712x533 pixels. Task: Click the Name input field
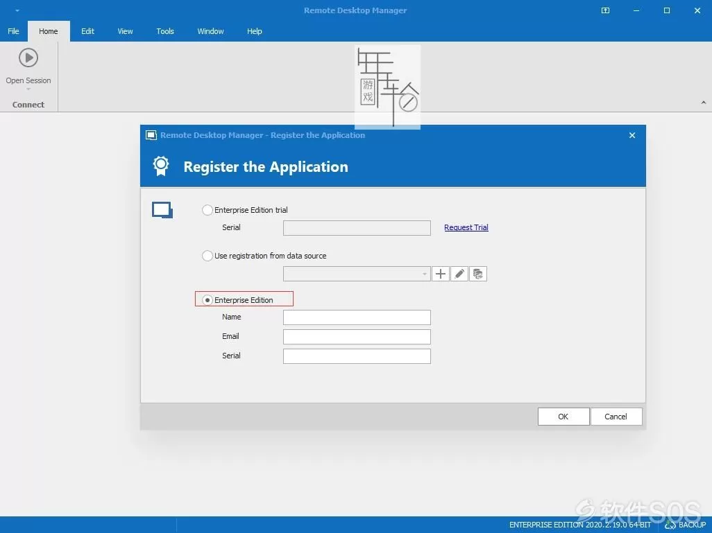click(x=357, y=317)
